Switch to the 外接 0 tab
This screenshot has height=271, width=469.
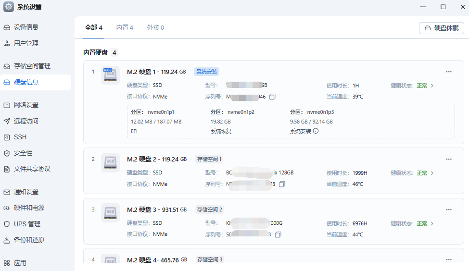pos(155,28)
